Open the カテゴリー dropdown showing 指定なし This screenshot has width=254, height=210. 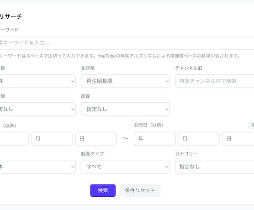point(215,167)
